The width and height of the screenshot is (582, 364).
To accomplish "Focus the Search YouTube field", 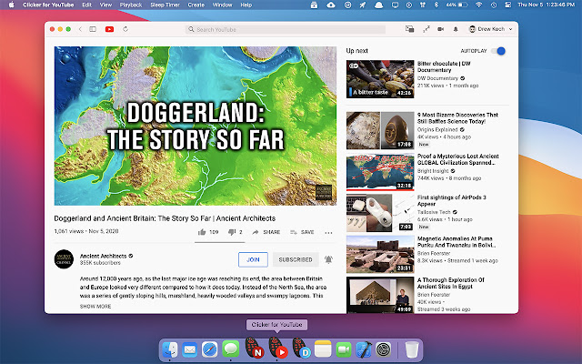I will pyautogui.click(x=286, y=29).
